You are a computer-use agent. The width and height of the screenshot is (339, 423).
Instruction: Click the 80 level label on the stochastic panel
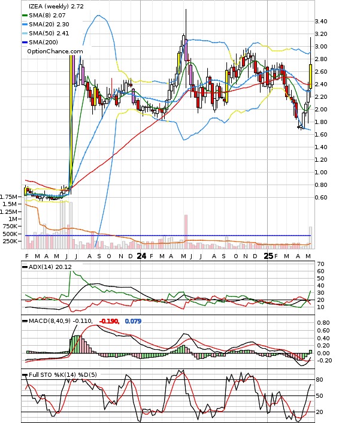click(319, 380)
